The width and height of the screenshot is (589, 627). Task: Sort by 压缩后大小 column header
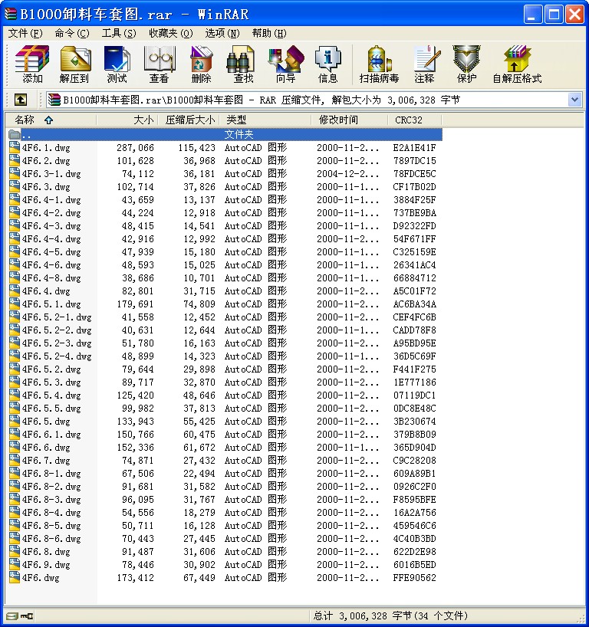[x=190, y=120]
